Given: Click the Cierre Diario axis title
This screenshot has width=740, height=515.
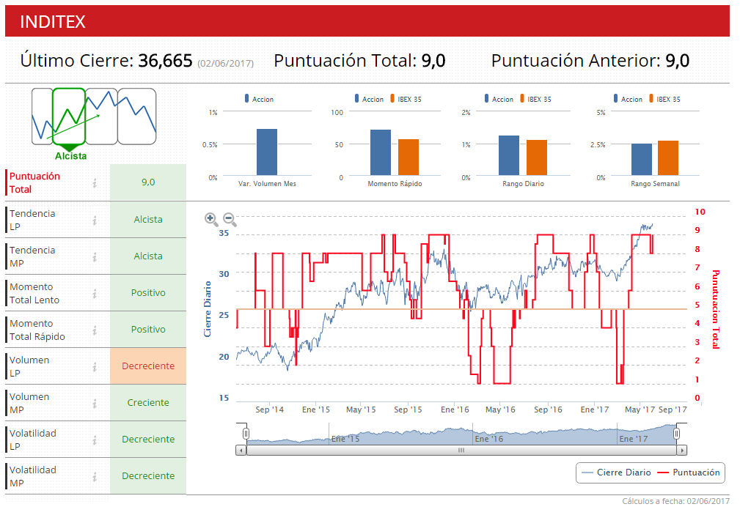Looking at the screenshot, I should [207, 309].
